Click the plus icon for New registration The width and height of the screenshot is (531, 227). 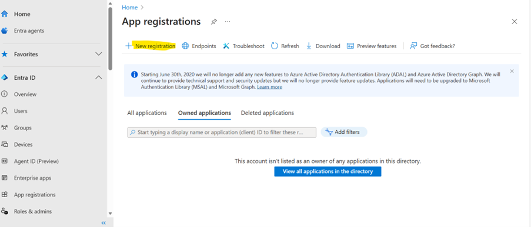pyautogui.click(x=128, y=46)
